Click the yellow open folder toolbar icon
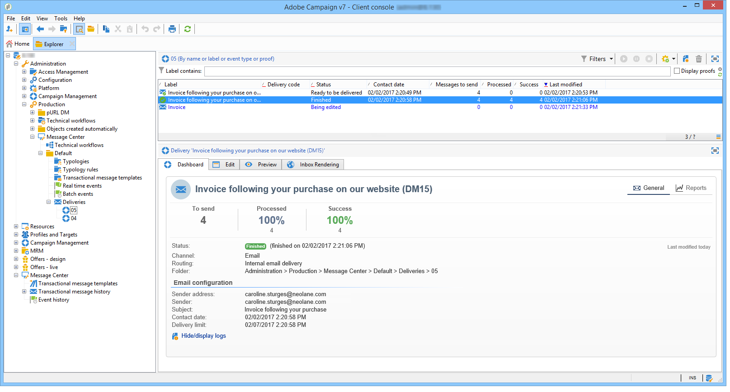This screenshot has width=730, height=392. pyautogui.click(x=91, y=29)
